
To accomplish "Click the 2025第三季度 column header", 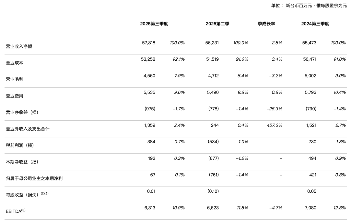I will [x=154, y=24].
